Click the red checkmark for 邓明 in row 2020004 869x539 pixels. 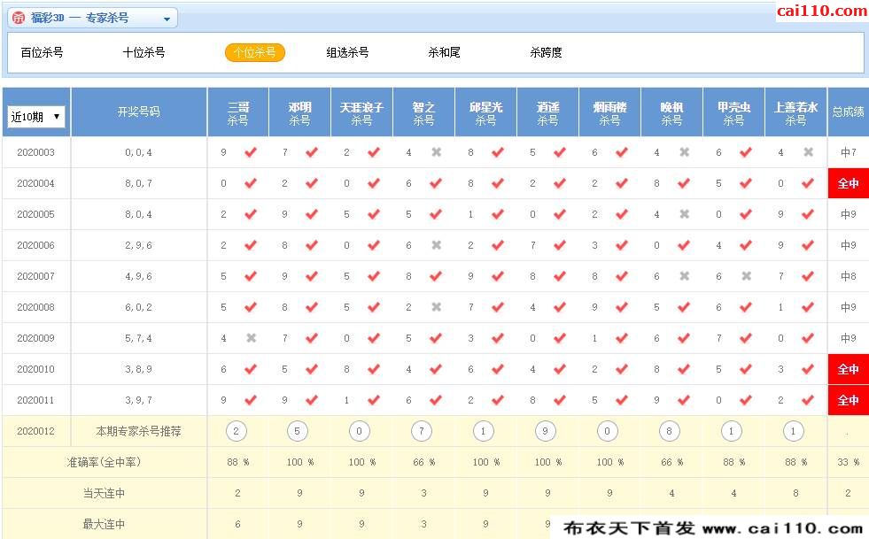tap(312, 183)
